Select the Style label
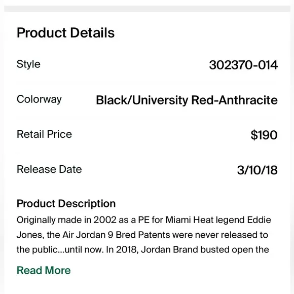This screenshot has width=294, height=294. [28, 64]
